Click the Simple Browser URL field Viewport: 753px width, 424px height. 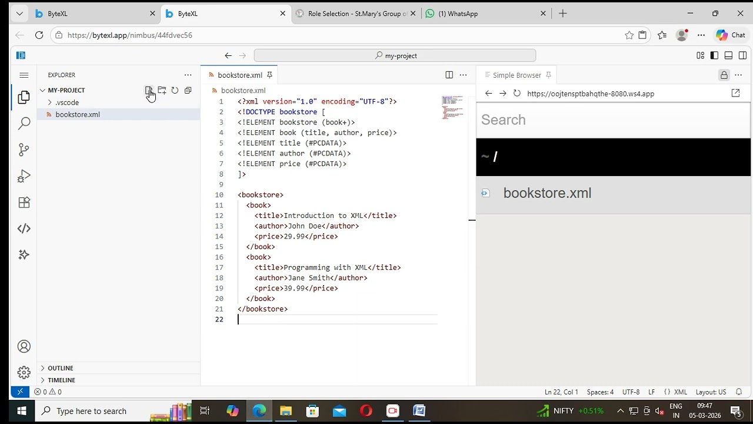[x=624, y=94]
